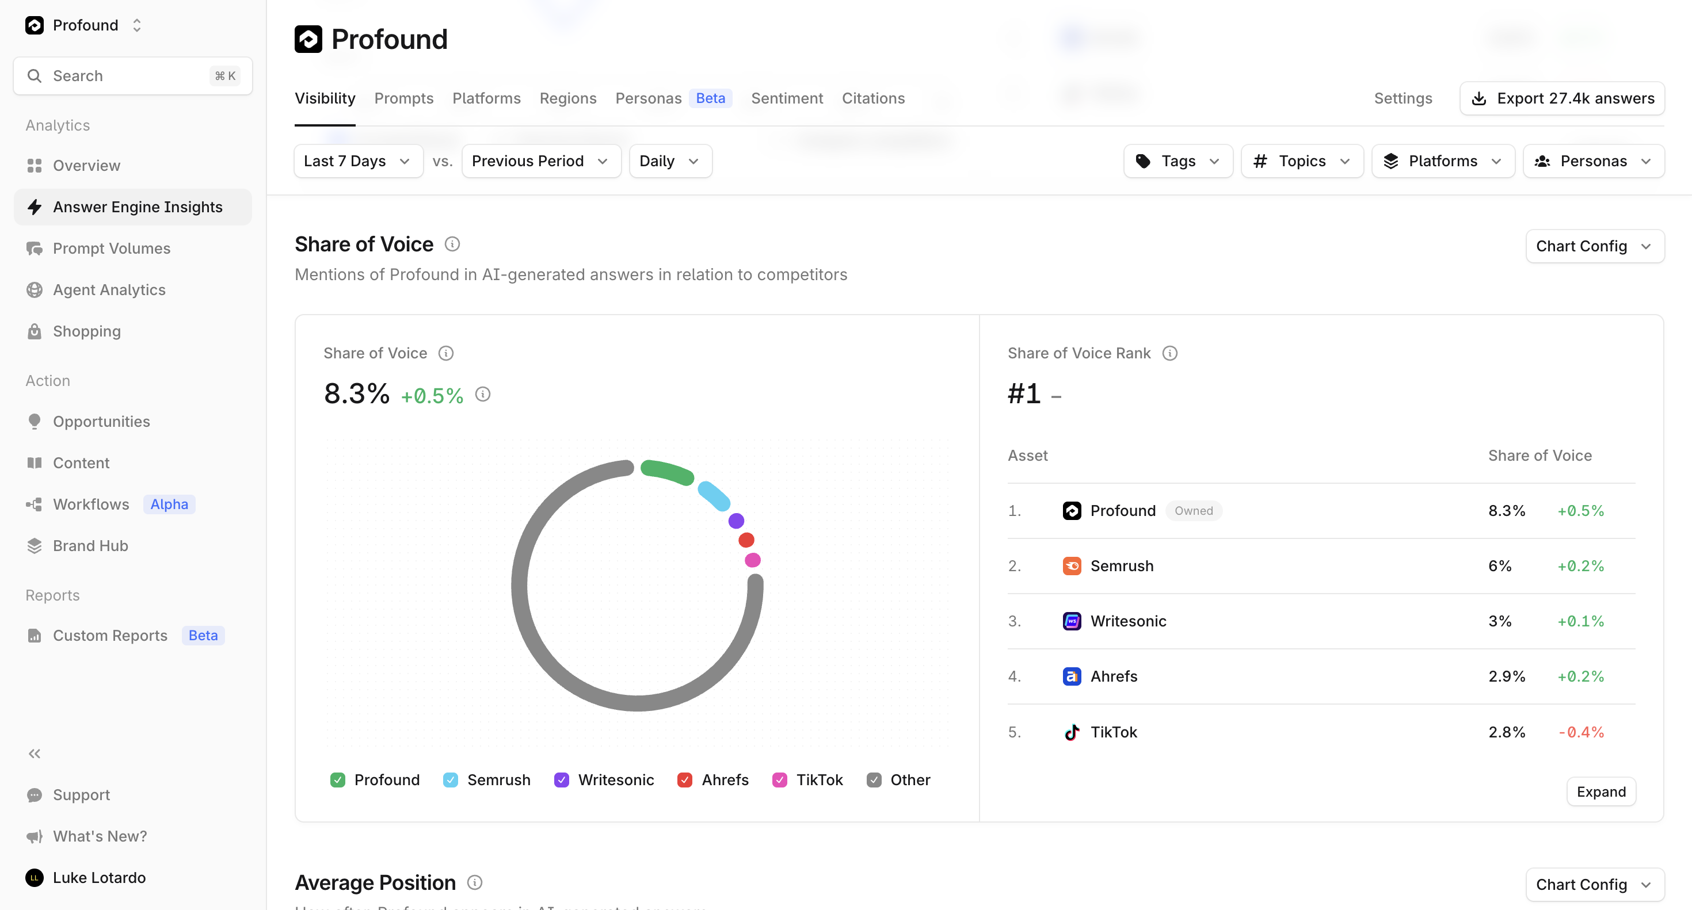The height and width of the screenshot is (910, 1692).
Task: Switch to the Regions tab
Action: 568,98
